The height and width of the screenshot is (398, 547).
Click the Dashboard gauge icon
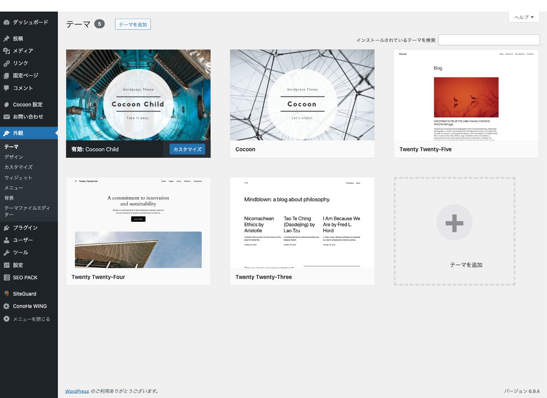click(7, 22)
